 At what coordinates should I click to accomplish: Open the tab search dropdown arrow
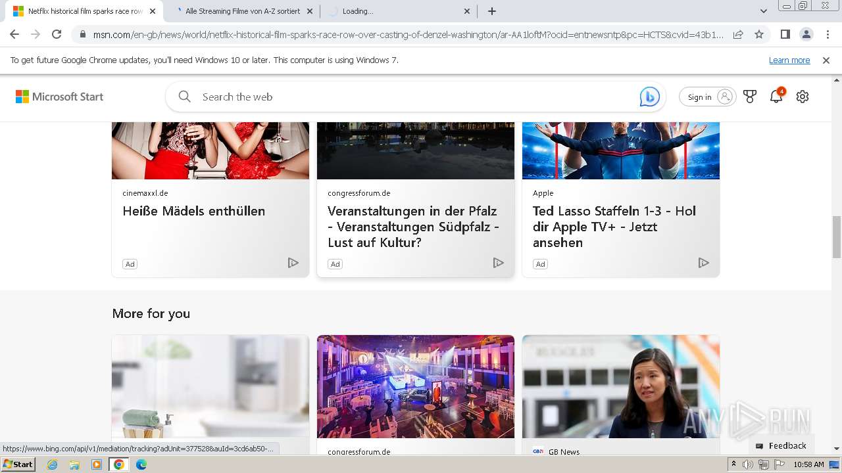764,11
